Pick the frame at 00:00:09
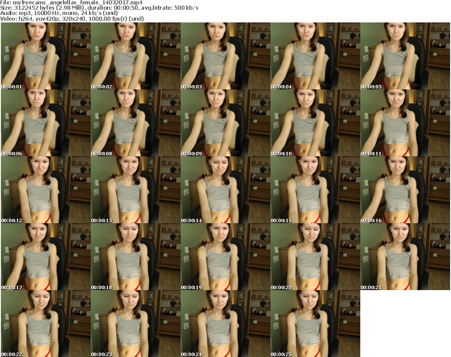 [225, 123]
